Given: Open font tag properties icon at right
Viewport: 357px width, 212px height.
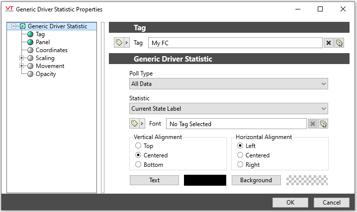Looking at the screenshot, I should click(323, 124).
